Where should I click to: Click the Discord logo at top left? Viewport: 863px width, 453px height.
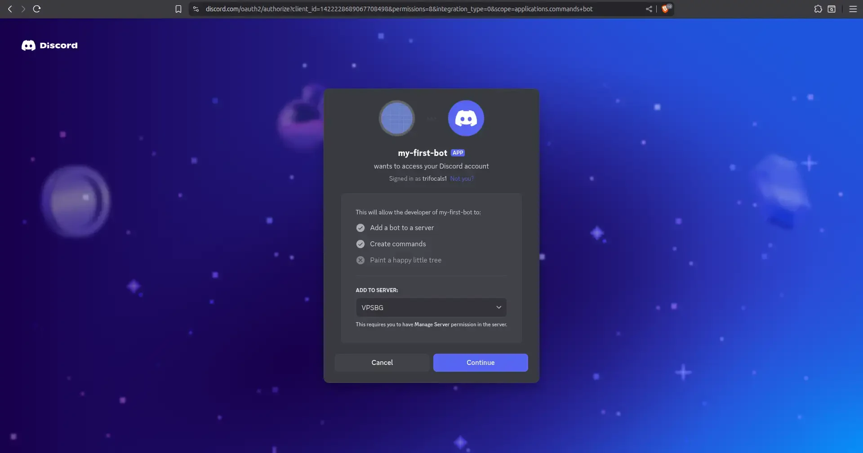49,45
